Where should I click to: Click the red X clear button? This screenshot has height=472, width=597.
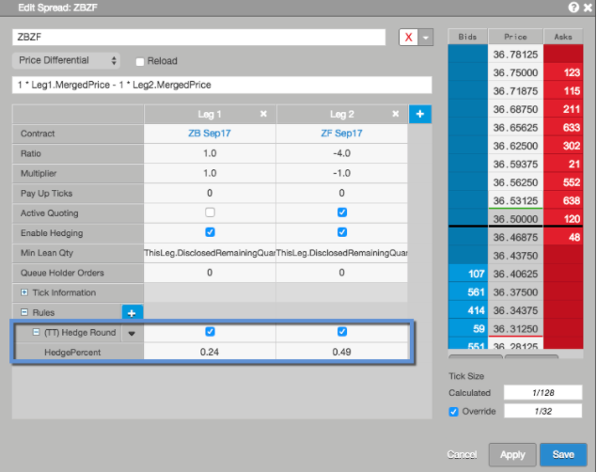coord(409,38)
